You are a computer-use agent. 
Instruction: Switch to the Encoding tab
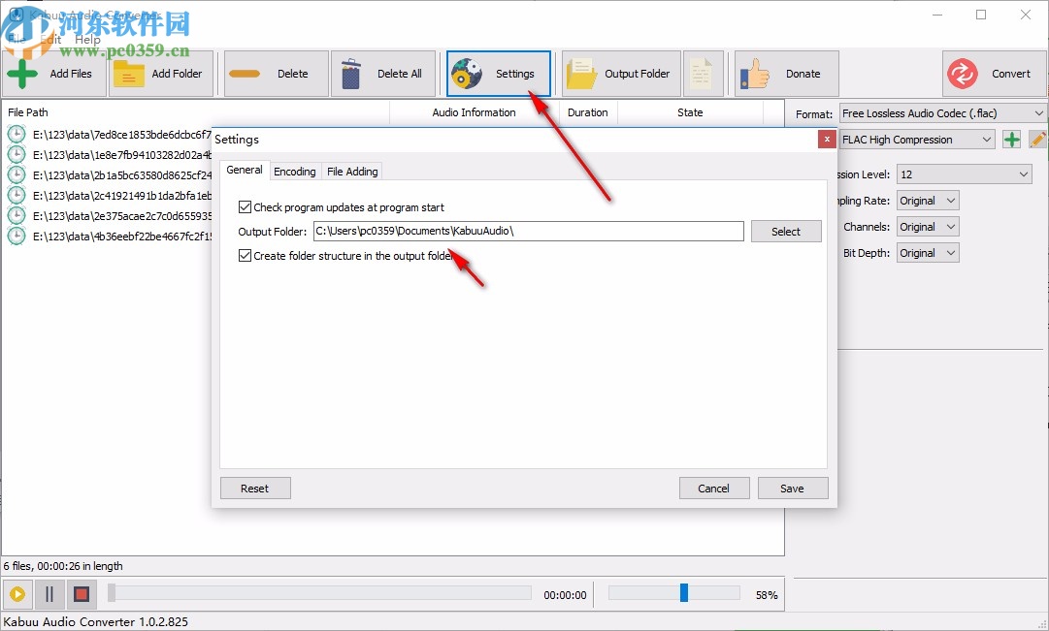click(x=294, y=172)
